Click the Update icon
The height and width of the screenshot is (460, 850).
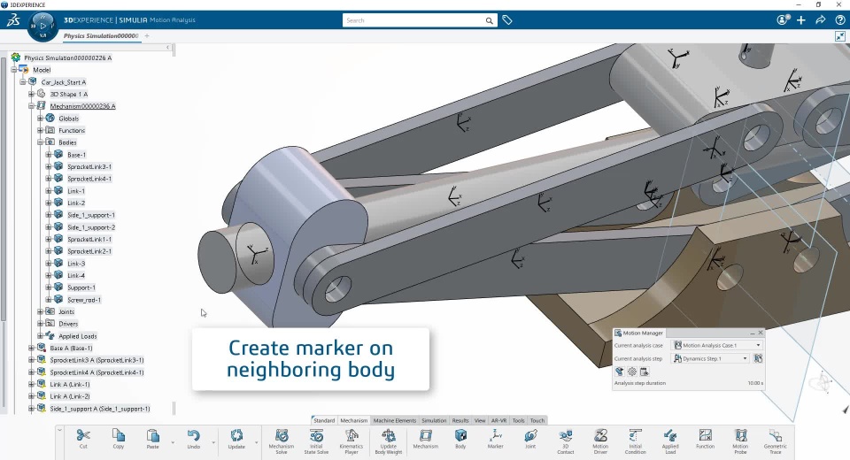236,435
